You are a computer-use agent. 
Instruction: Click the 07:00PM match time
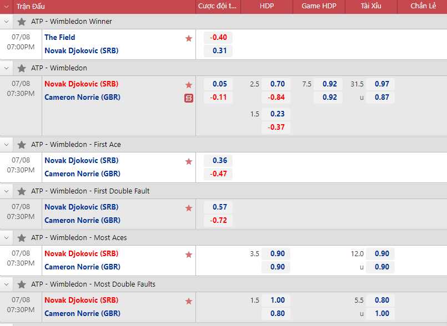pos(21,47)
